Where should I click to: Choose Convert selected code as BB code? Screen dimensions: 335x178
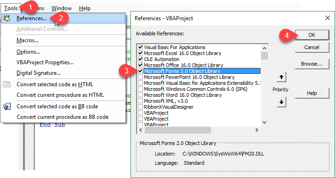57,106
